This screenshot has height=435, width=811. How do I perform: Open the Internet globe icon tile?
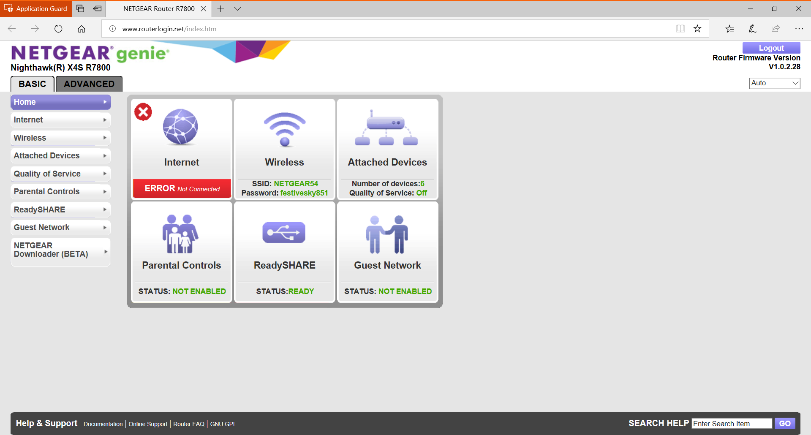coord(180,127)
